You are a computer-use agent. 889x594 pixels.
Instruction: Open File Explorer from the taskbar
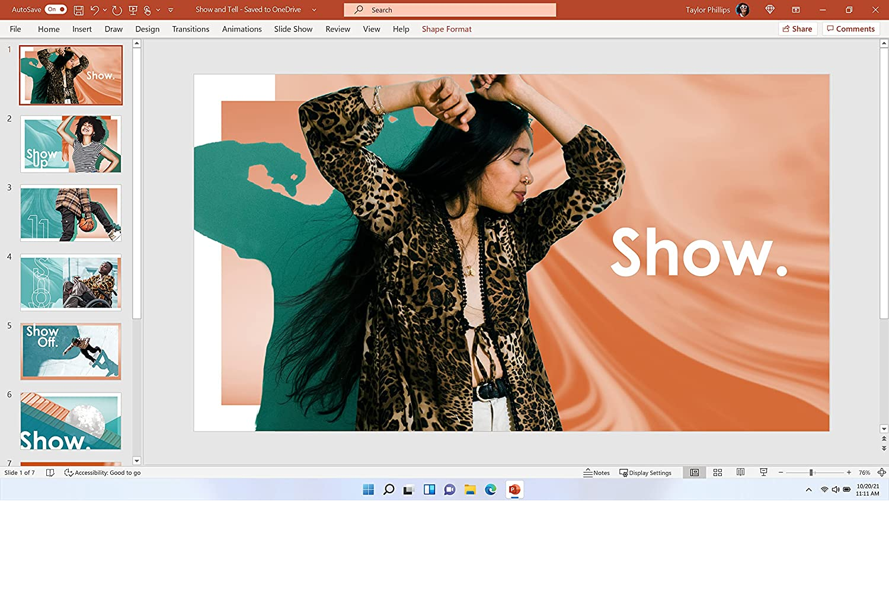click(470, 490)
